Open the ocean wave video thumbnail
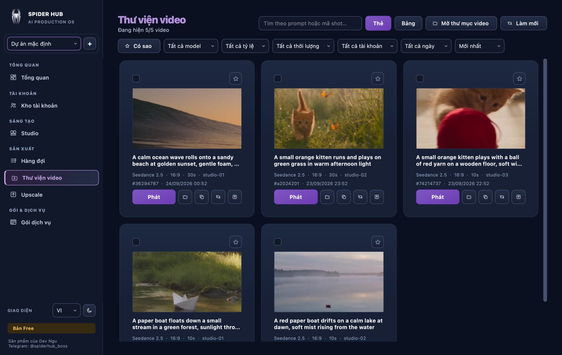562x355 pixels. 187,118
